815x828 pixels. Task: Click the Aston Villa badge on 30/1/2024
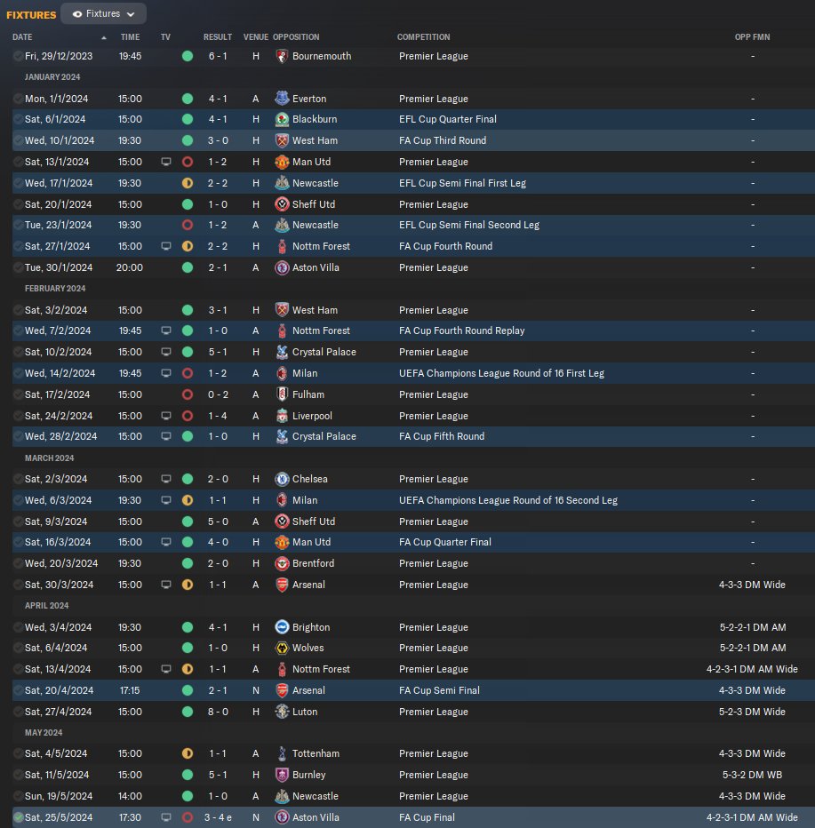pyautogui.click(x=282, y=267)
